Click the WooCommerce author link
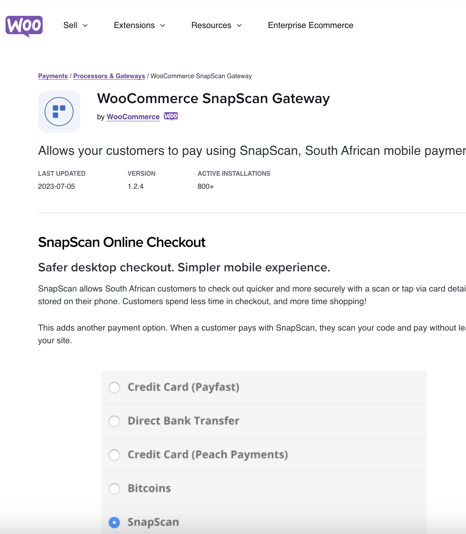The height and width of the screenshot is (534, 466). point(133,117)
